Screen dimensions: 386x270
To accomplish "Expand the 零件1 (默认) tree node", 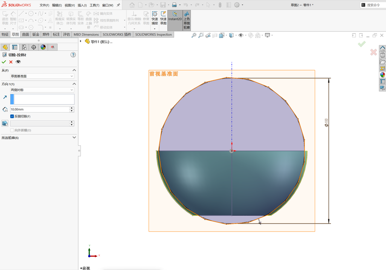I will [x=81, y=41].
